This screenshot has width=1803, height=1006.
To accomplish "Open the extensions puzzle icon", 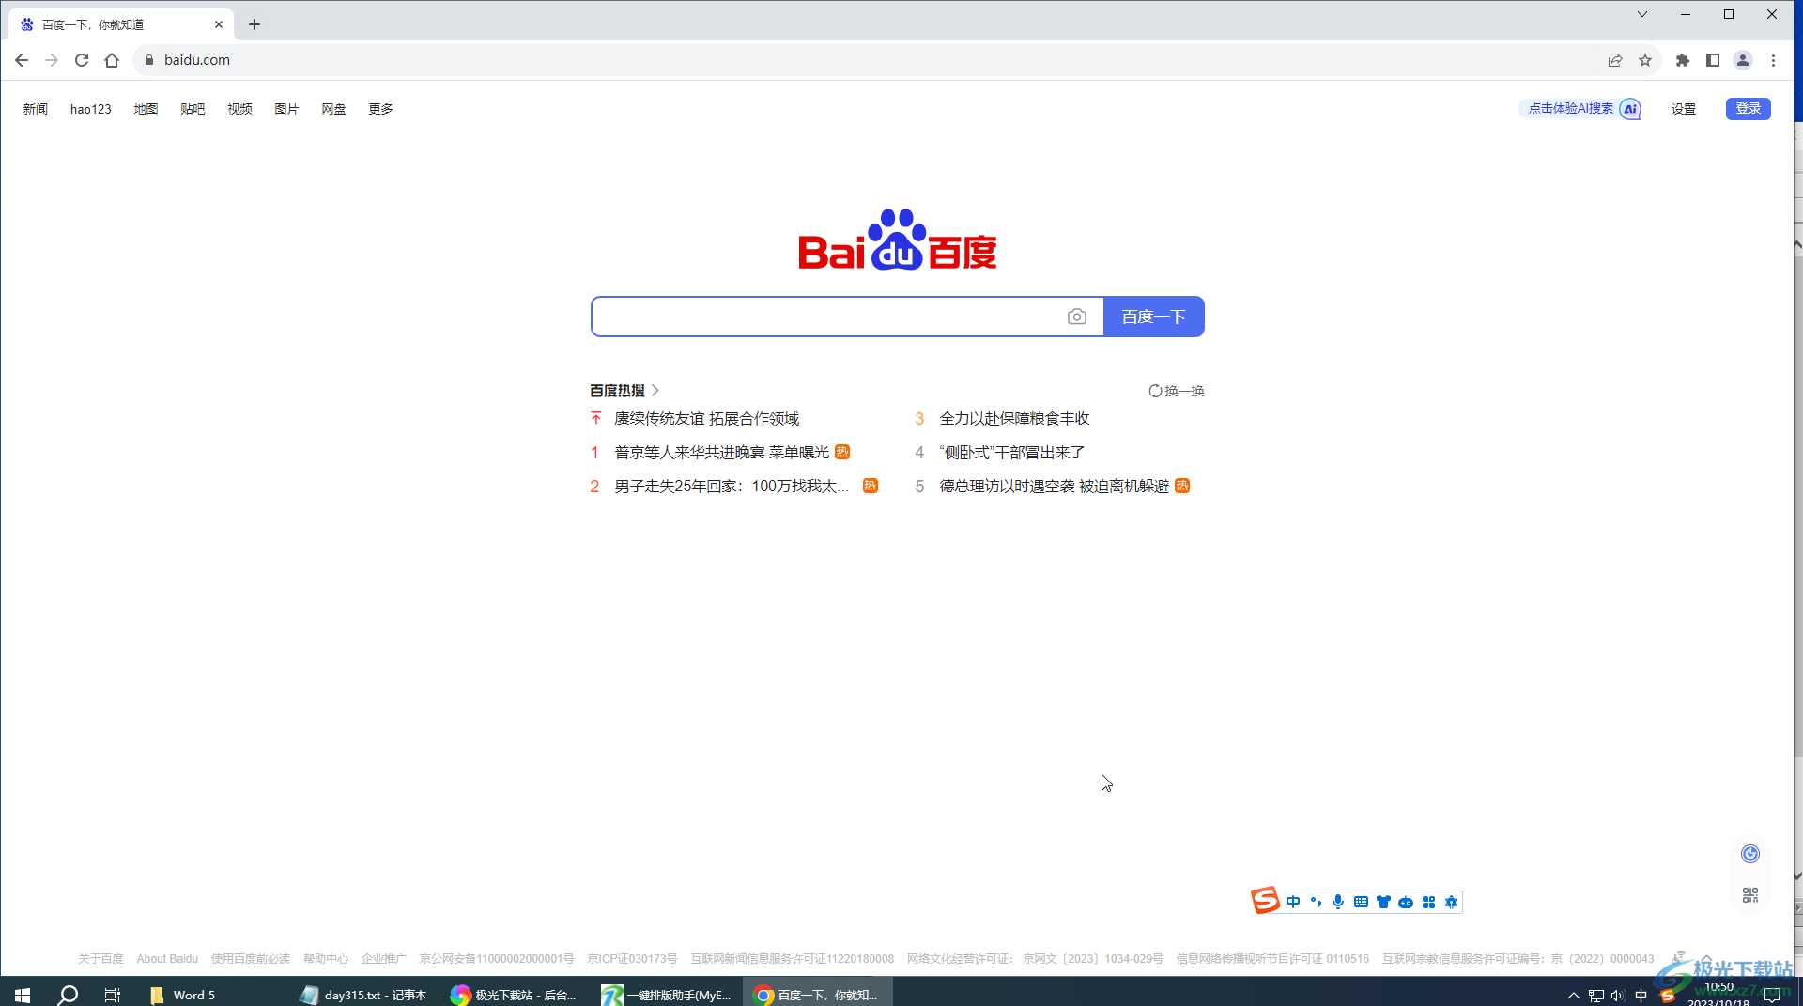I will (1683, 60).
